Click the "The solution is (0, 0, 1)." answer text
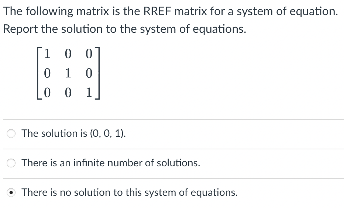This screenshot has height=208, width=344. 74,133
